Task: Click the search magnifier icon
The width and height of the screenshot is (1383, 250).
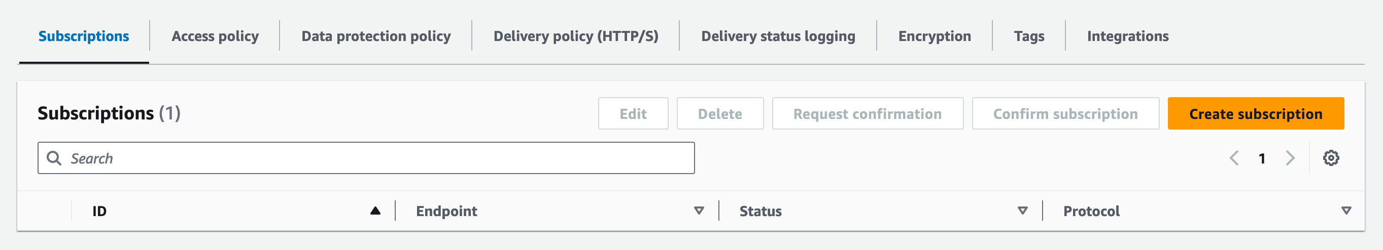Action: point(54,158)
